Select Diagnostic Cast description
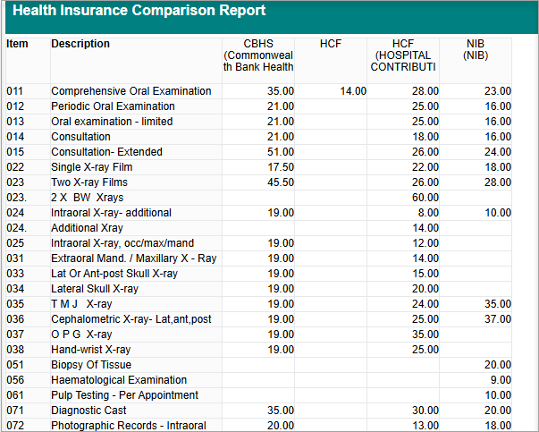 pyautogui.click(x=88, y=411)
